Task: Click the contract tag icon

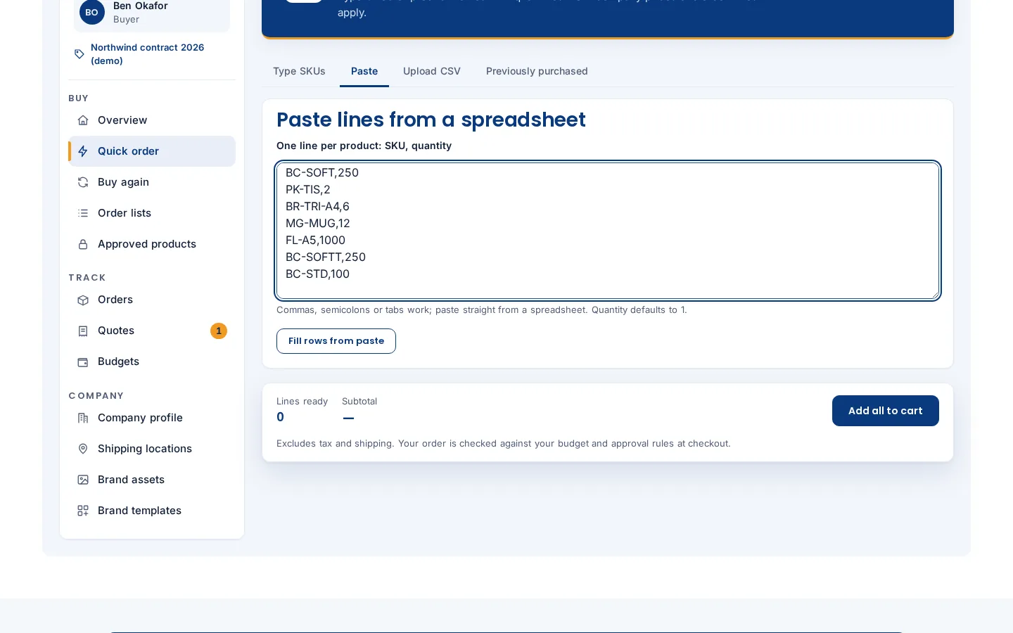Action: click(x=79, y=54)
